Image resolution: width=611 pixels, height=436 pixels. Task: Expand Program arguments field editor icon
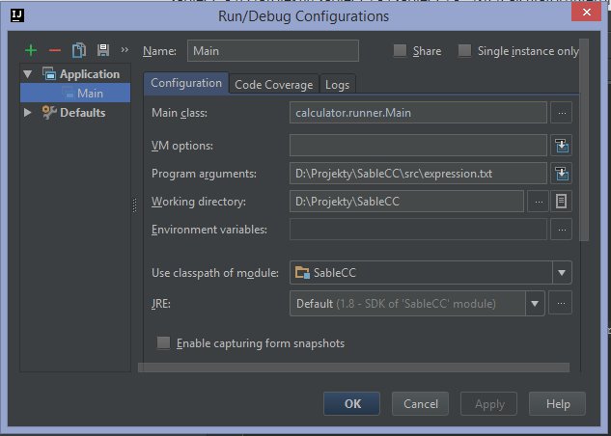(x=561, y=174)
